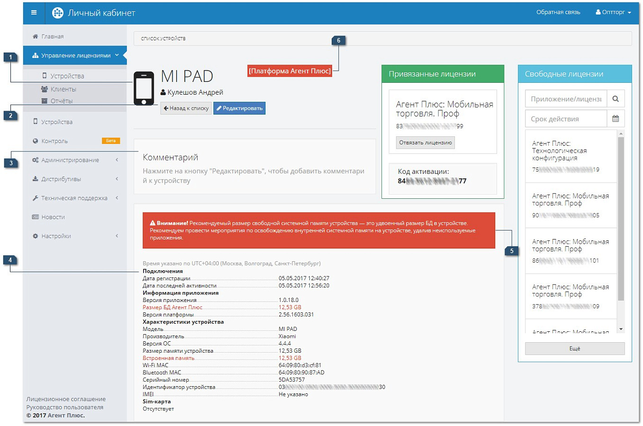Click the warning triangle icon in red alert
This screenshot has height=426, width=643.
[x=153, y=223]
